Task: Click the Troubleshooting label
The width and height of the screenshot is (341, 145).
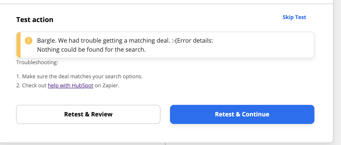Action: tap(37, 62)
